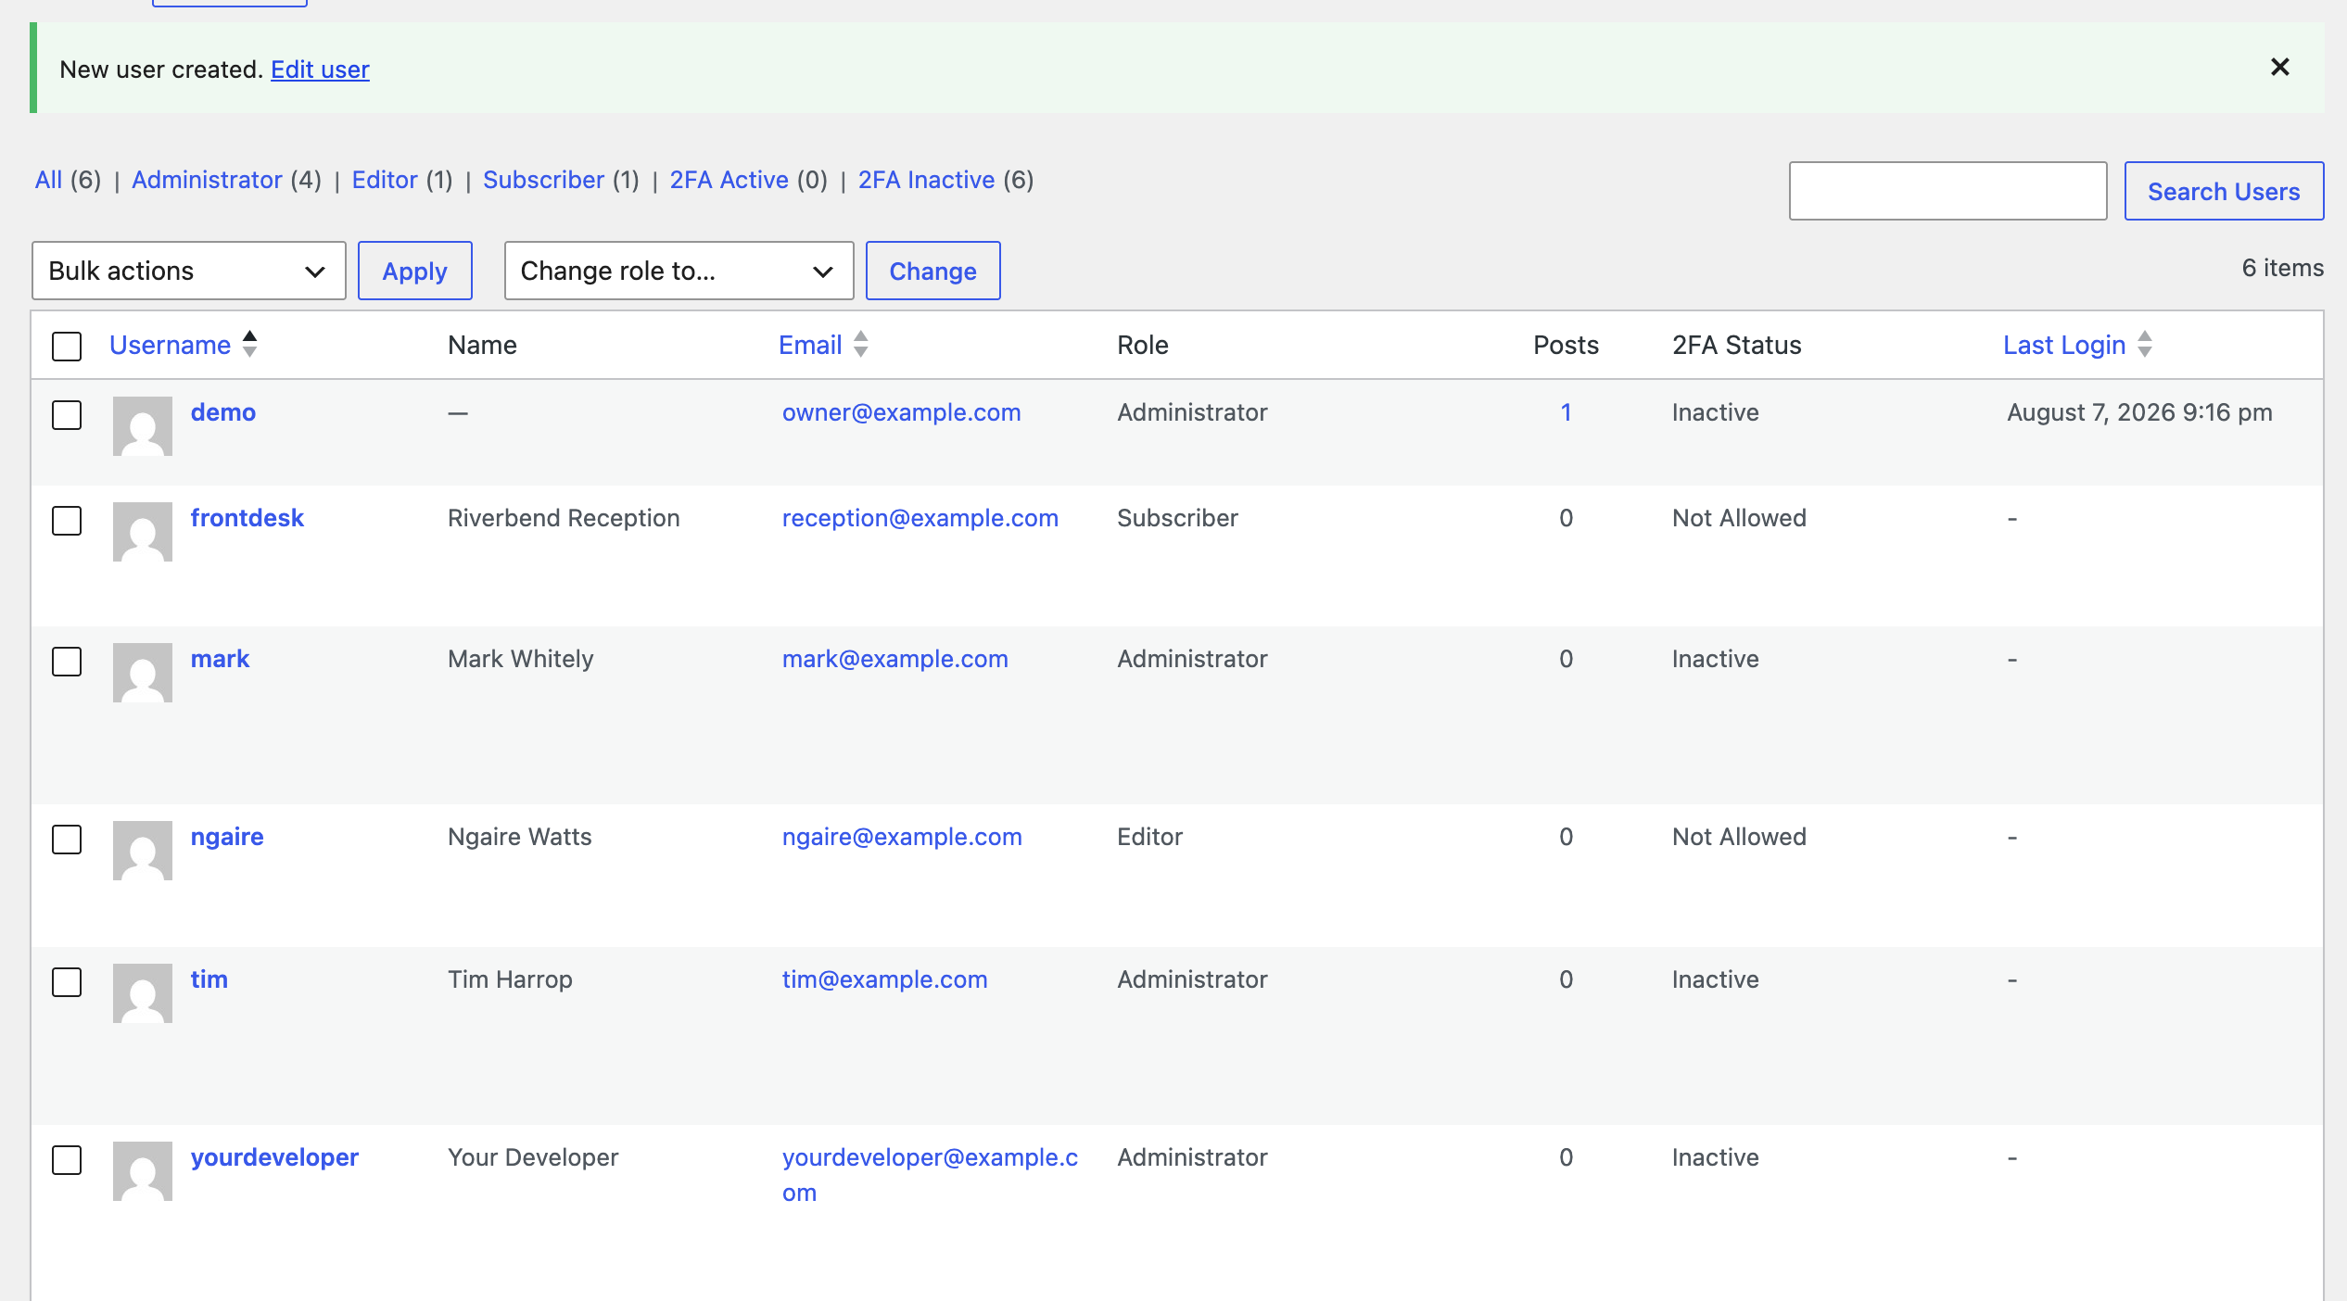The height and width of the screenshot is (1301, 2347).
Task: Click frontdesk's 'Not Allowed' 2FA status
Action: (x=1739, y=518)
